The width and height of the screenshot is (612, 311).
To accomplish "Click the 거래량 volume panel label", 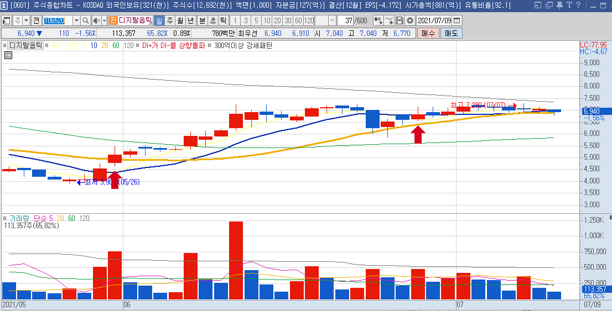I will 19,219.
